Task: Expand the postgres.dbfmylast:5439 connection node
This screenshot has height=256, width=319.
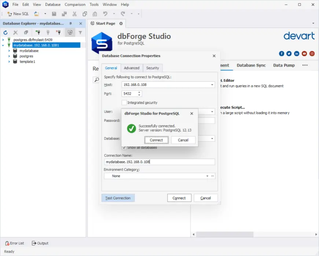Action: tap(3, 40)
